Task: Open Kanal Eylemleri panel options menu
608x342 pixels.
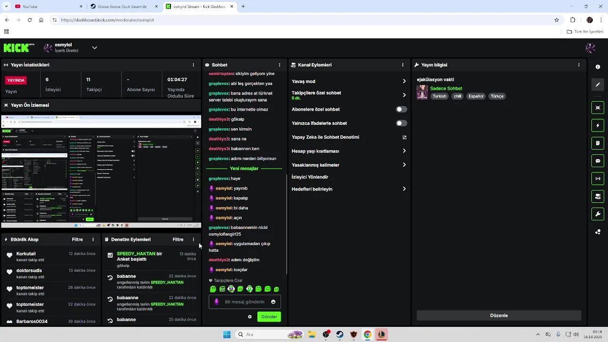Action: coord(403,65)
